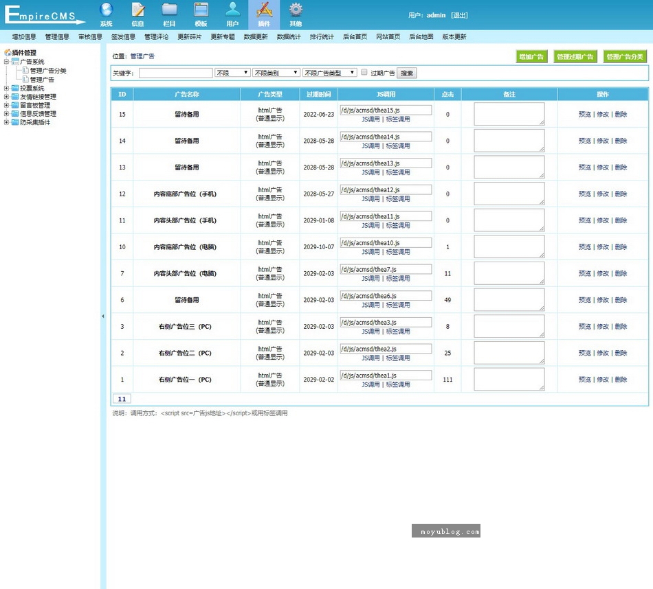Open the 管理信息 menu item

click(57, 36)
